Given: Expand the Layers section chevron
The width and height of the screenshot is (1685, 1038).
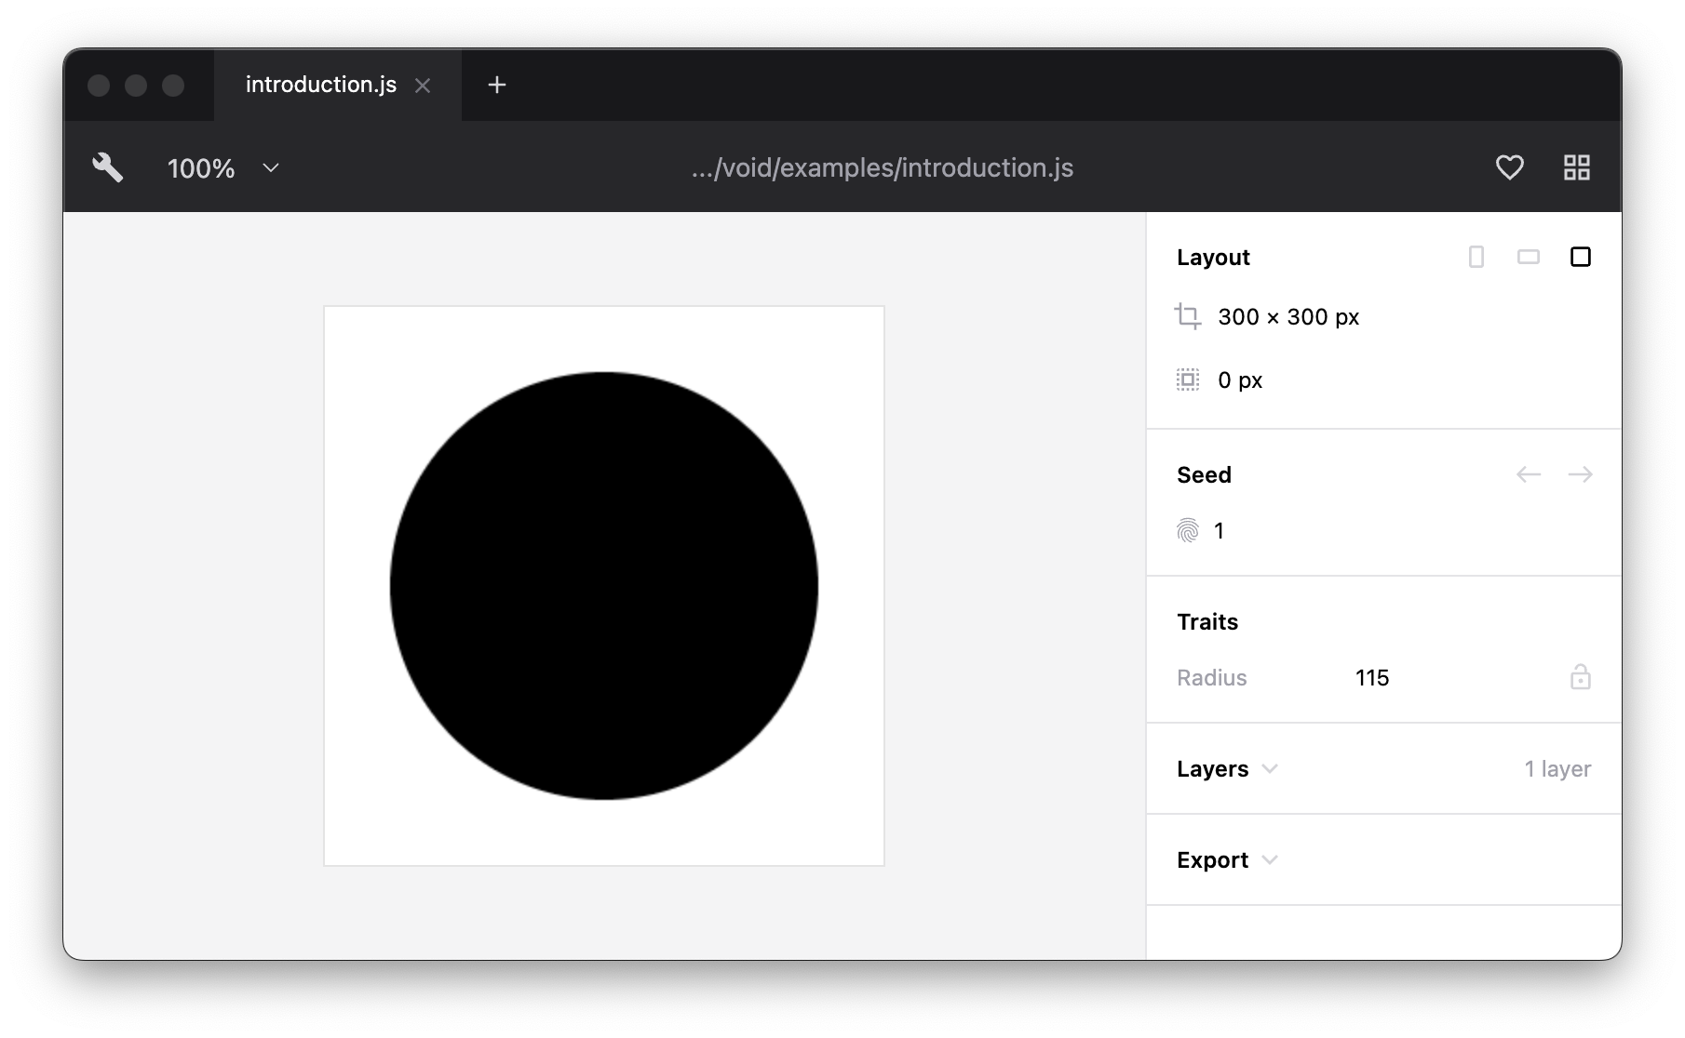Looking at the screenshot, I should 1270,769.
